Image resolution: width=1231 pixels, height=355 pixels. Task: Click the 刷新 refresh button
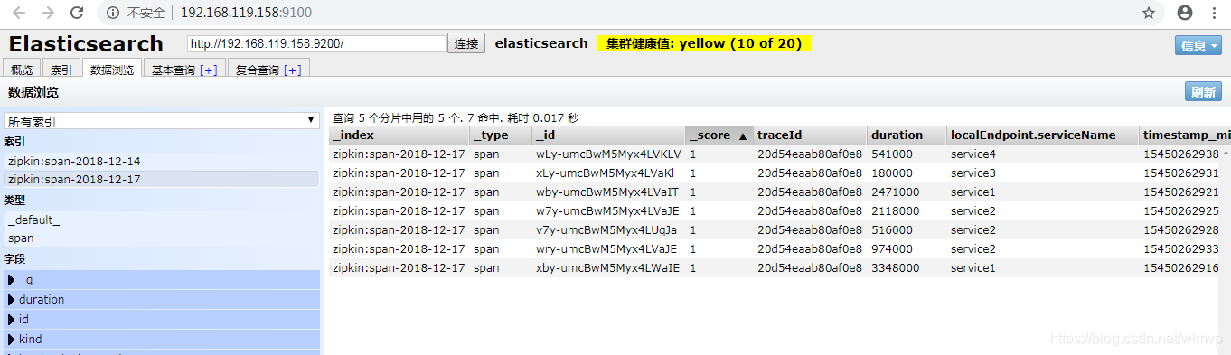1203,92
